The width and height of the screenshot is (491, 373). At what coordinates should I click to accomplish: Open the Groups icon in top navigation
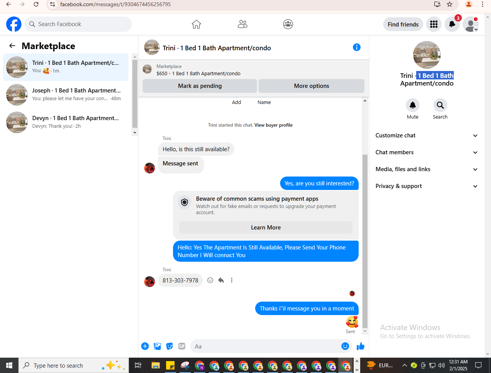pos(288,24)
